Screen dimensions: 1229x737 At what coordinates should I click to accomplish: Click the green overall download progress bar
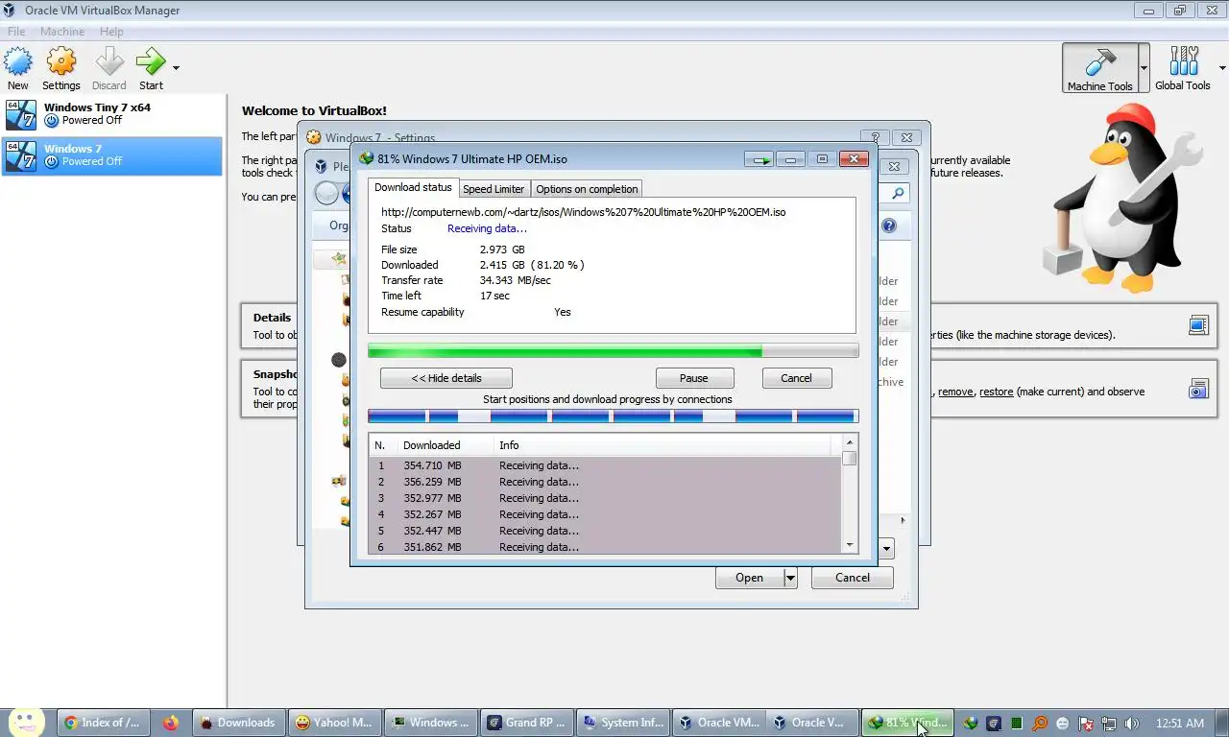point(613,351)
